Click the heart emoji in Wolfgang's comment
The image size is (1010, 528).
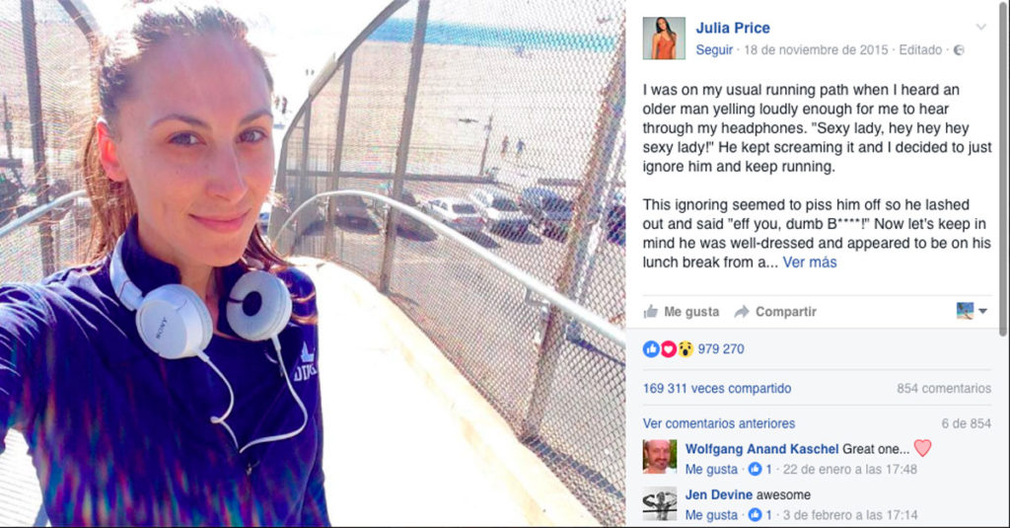pos(922,448)
